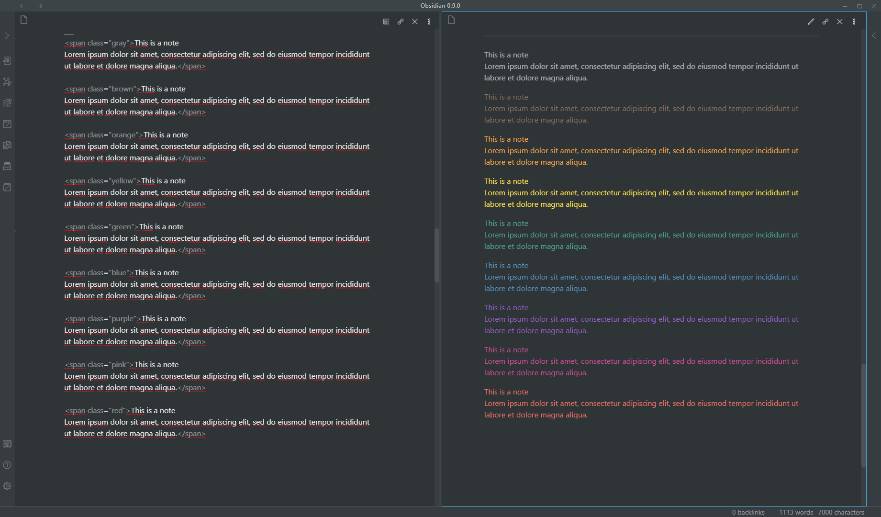The height and width of the screenshot is (517, 881).
Task: Click the right pane file icon
Action: coord(451,20)
